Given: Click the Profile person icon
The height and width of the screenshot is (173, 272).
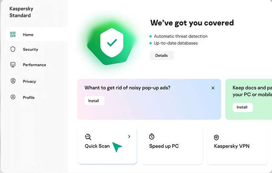Looking at the screenshot, I should coord(13,97).
